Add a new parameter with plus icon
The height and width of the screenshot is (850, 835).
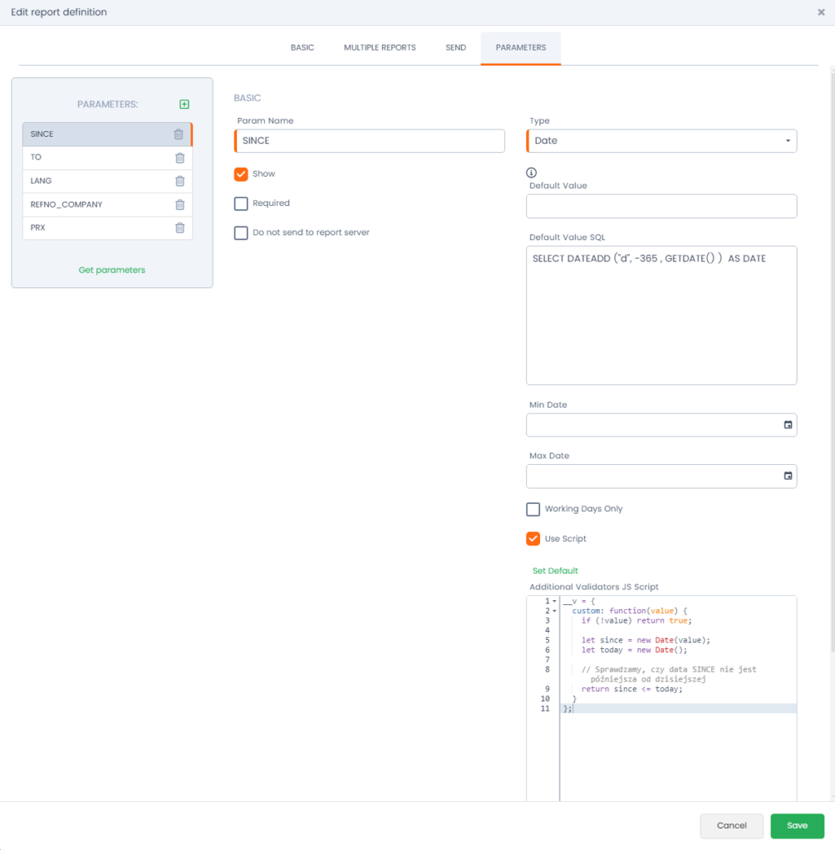[x=184, y=105]
